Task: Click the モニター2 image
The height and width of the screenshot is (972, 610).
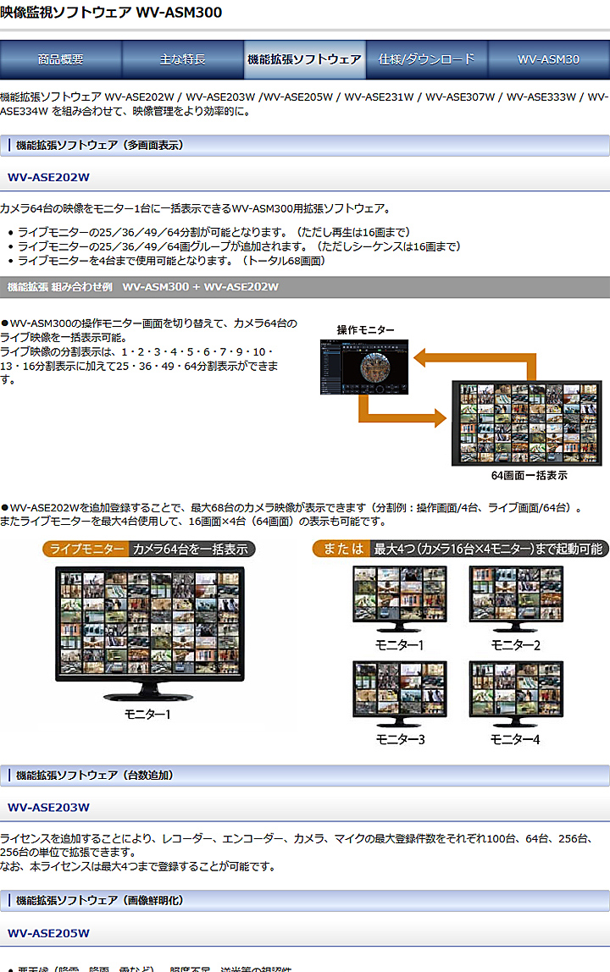Action: (516, 599)
